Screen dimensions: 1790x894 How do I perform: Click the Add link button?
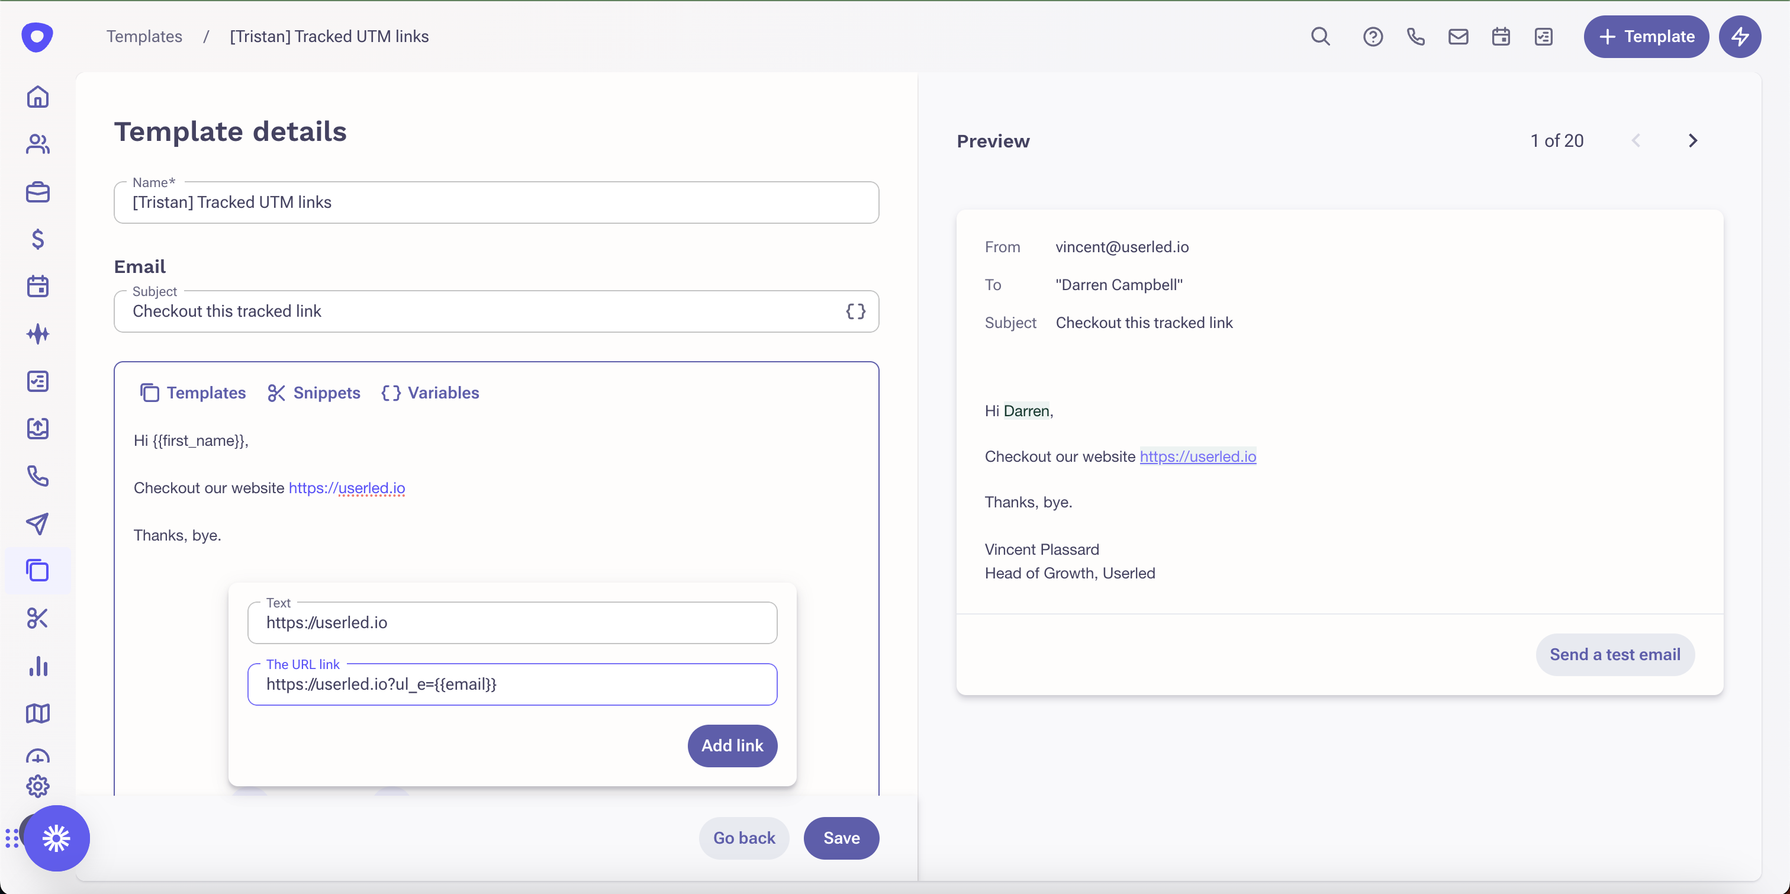732,745
